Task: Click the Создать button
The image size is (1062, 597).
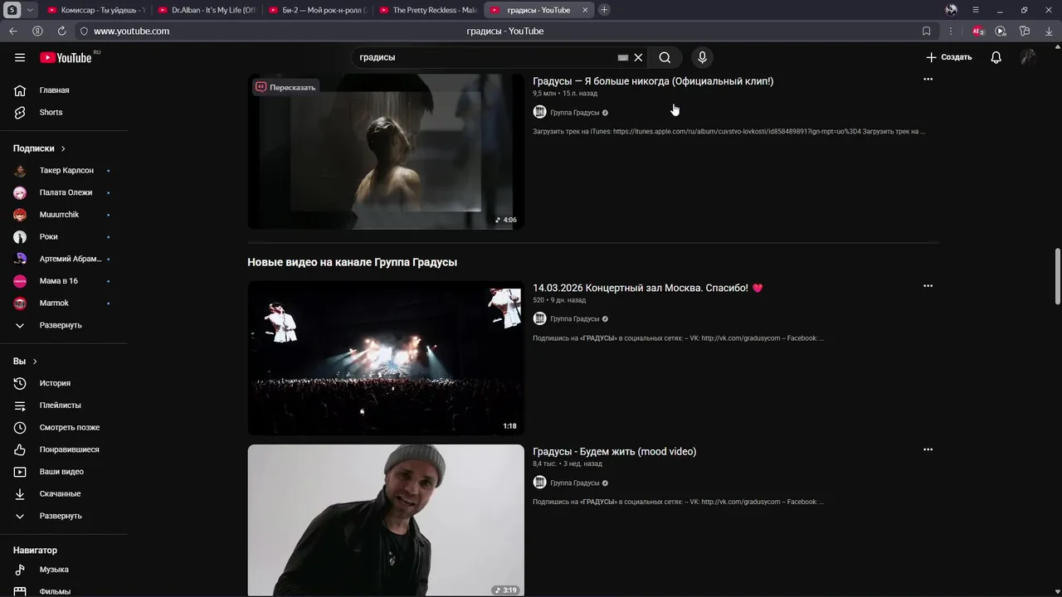Action: (948, 57)
